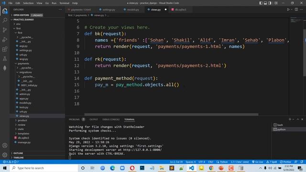The width and height of the screenshot is (306, 172).
Task: Open the Edit menu
Action: (x=18, y=3)
